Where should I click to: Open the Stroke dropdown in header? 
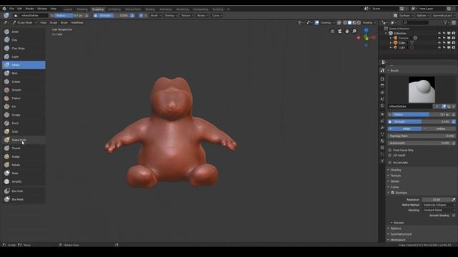[x=203, y=16]
